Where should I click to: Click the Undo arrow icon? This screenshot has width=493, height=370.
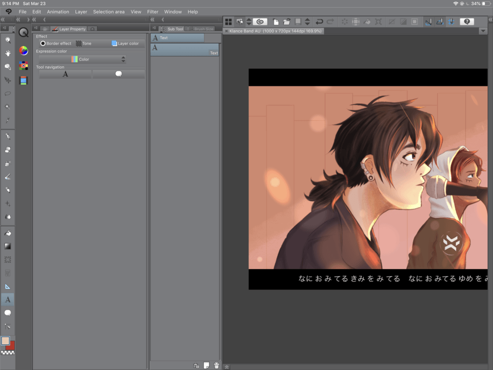[x=319, y=22]
